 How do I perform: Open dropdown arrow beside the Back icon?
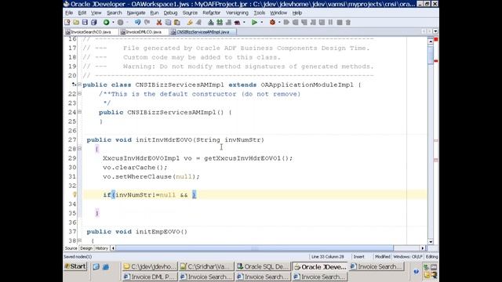pyautogui.click(x=113, y=23)
